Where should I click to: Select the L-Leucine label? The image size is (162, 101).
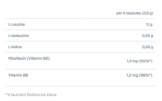(x=17, y=24)
